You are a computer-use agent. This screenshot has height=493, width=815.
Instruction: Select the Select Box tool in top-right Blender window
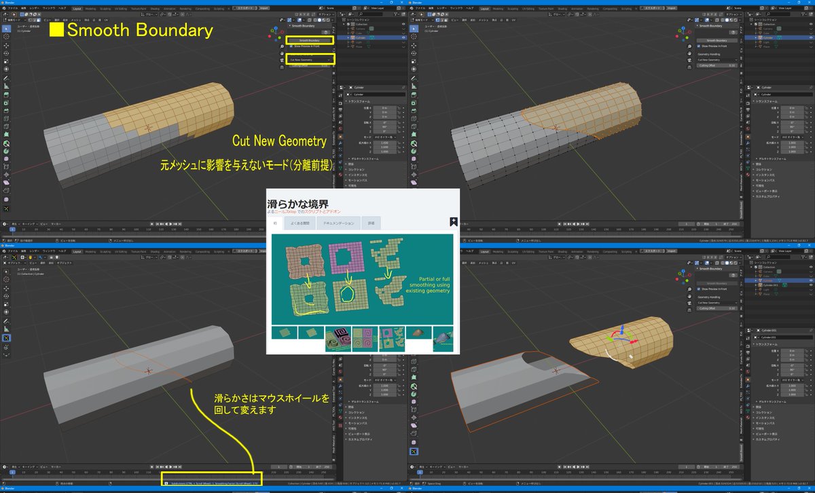tap(414, 29)
